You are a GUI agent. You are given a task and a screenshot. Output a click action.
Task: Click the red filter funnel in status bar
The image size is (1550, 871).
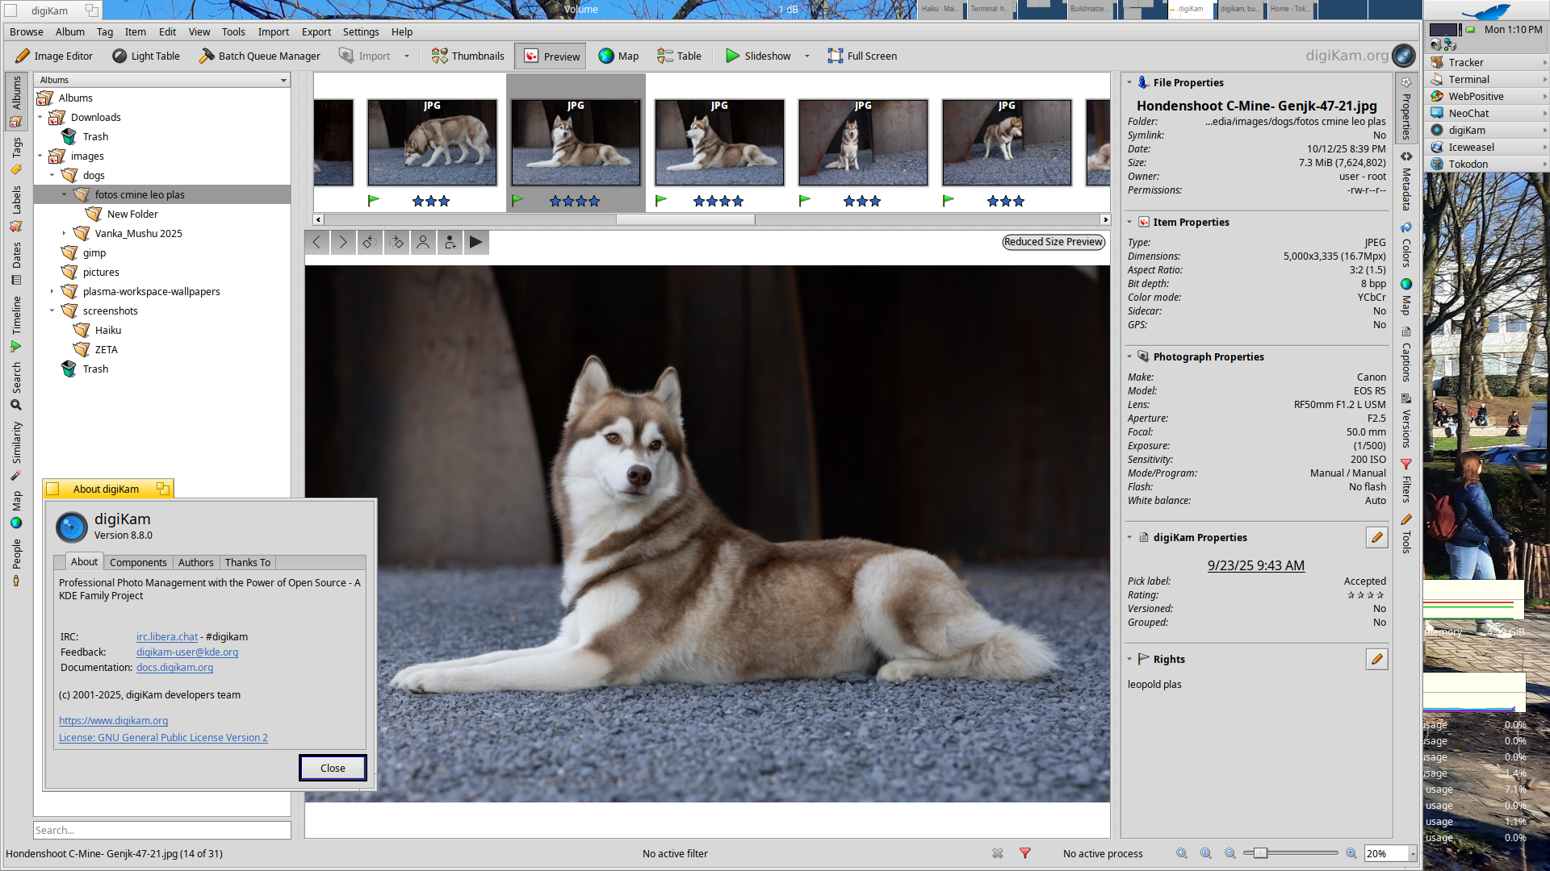[x=1024, y=853]
